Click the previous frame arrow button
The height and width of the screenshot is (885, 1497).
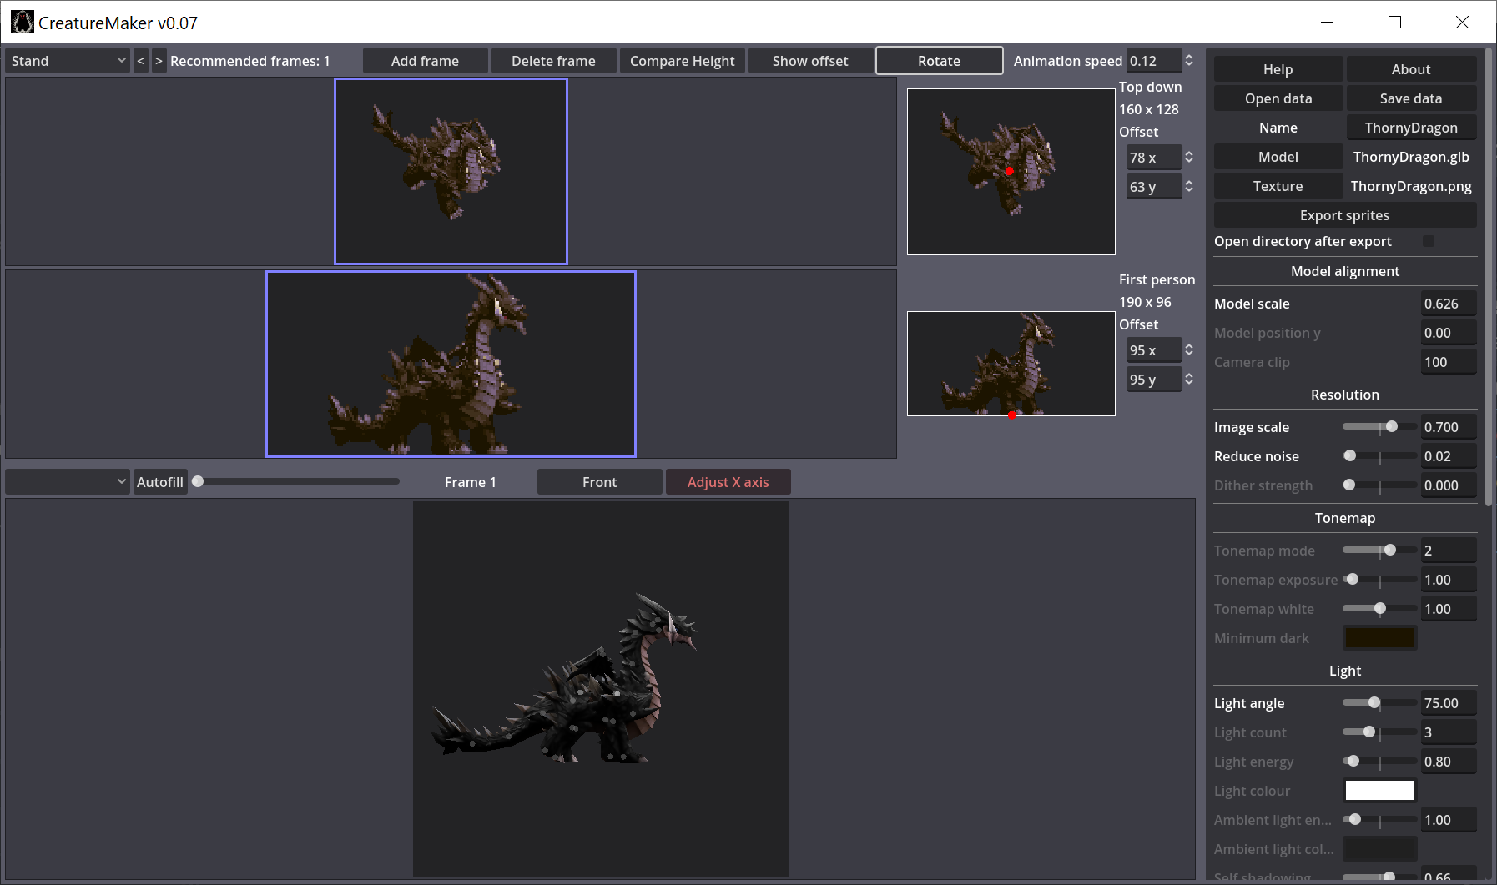(x=140, y=60)
